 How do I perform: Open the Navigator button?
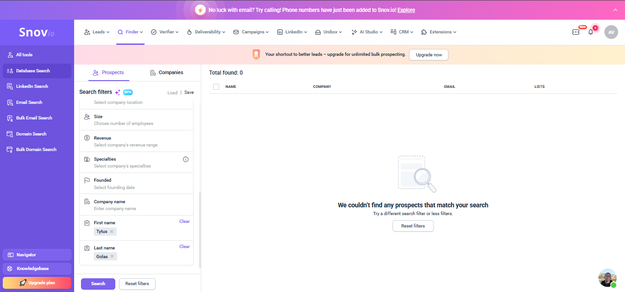point(37,255)
